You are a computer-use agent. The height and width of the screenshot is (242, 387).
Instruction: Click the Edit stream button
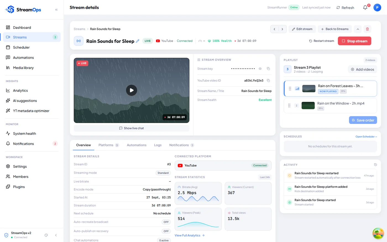(x=302, y=29)
